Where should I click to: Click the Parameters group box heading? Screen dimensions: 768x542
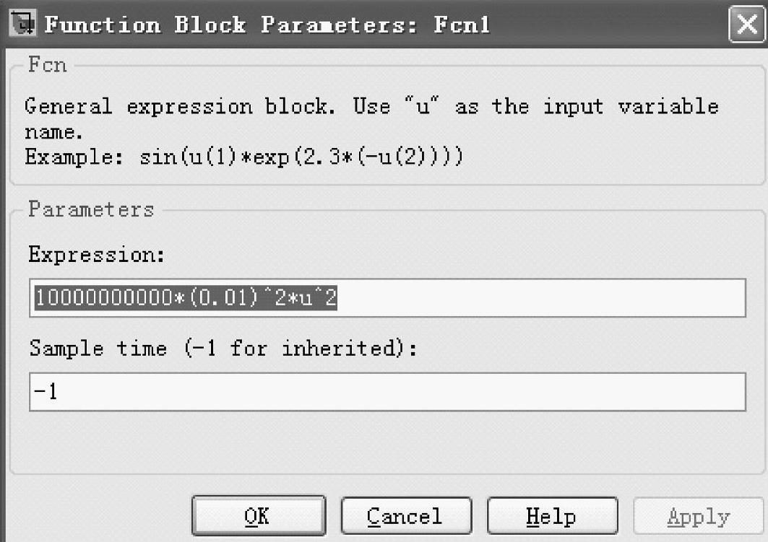91,210
